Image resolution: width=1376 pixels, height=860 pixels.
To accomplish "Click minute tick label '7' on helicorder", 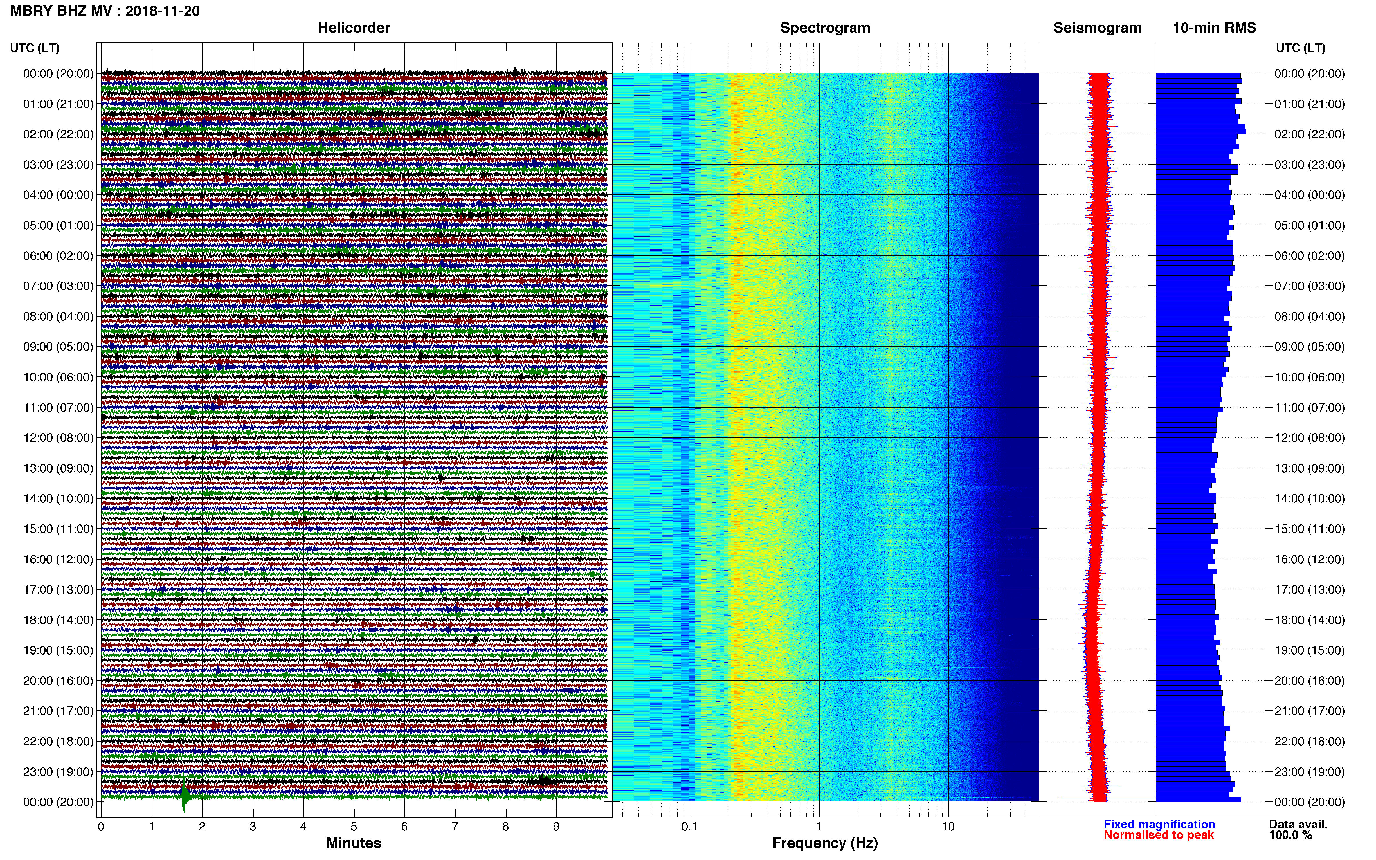I will [455, 826].
